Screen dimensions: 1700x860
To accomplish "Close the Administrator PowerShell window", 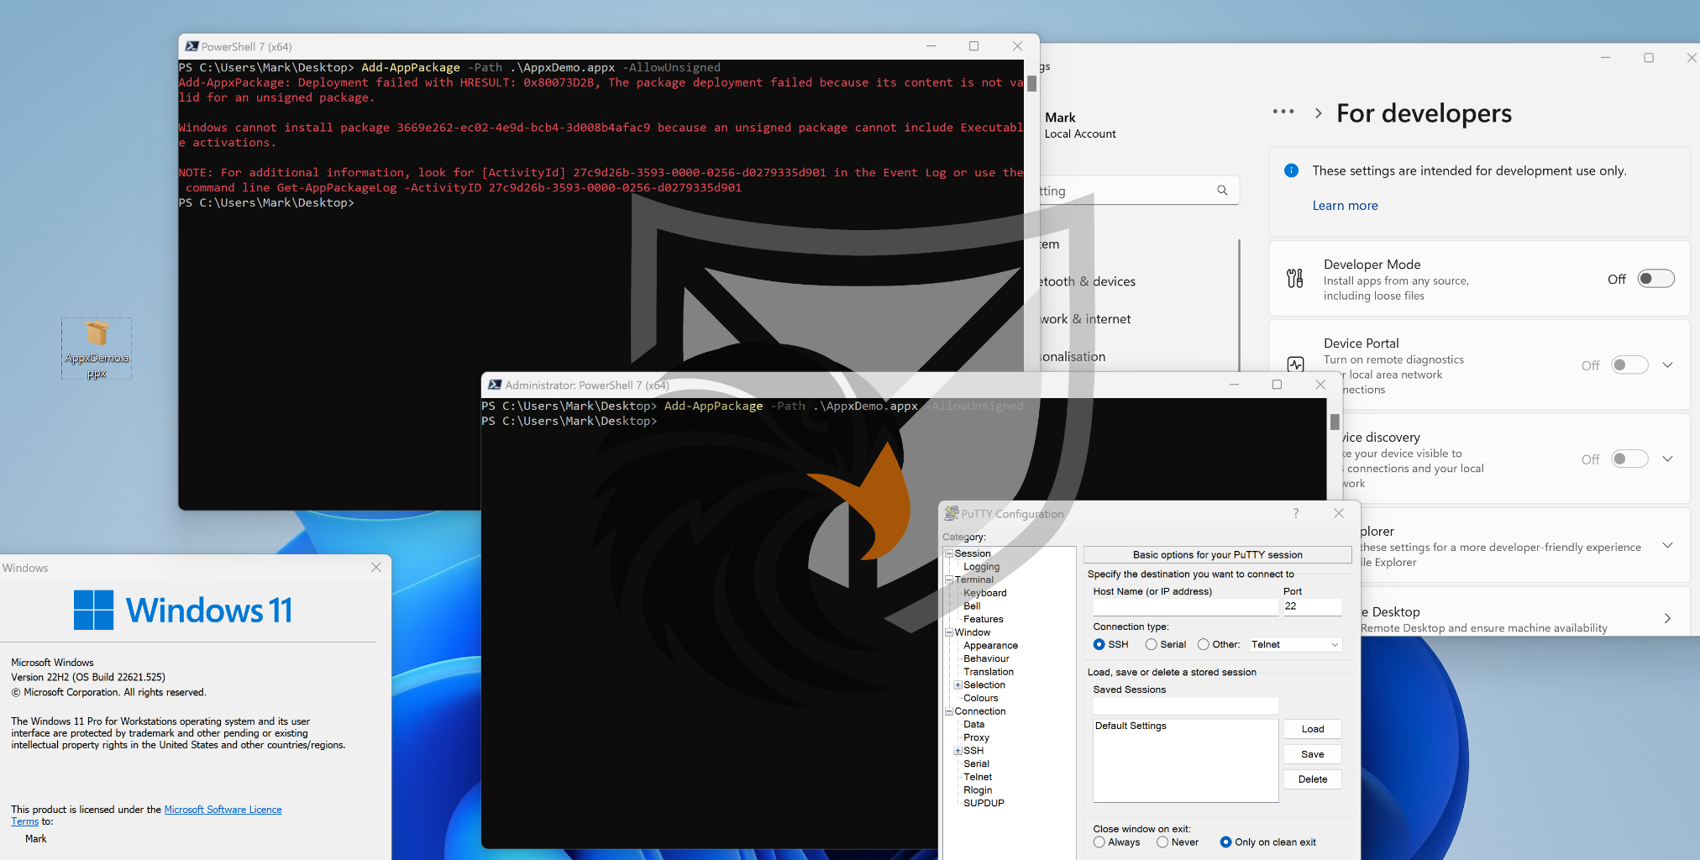I will click(1320, 385).
